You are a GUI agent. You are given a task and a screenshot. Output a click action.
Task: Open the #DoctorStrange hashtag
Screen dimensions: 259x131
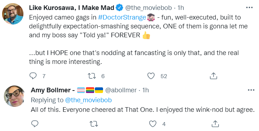point(122,17)
